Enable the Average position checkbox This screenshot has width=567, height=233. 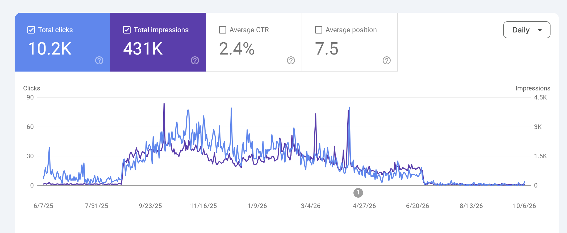319,30
